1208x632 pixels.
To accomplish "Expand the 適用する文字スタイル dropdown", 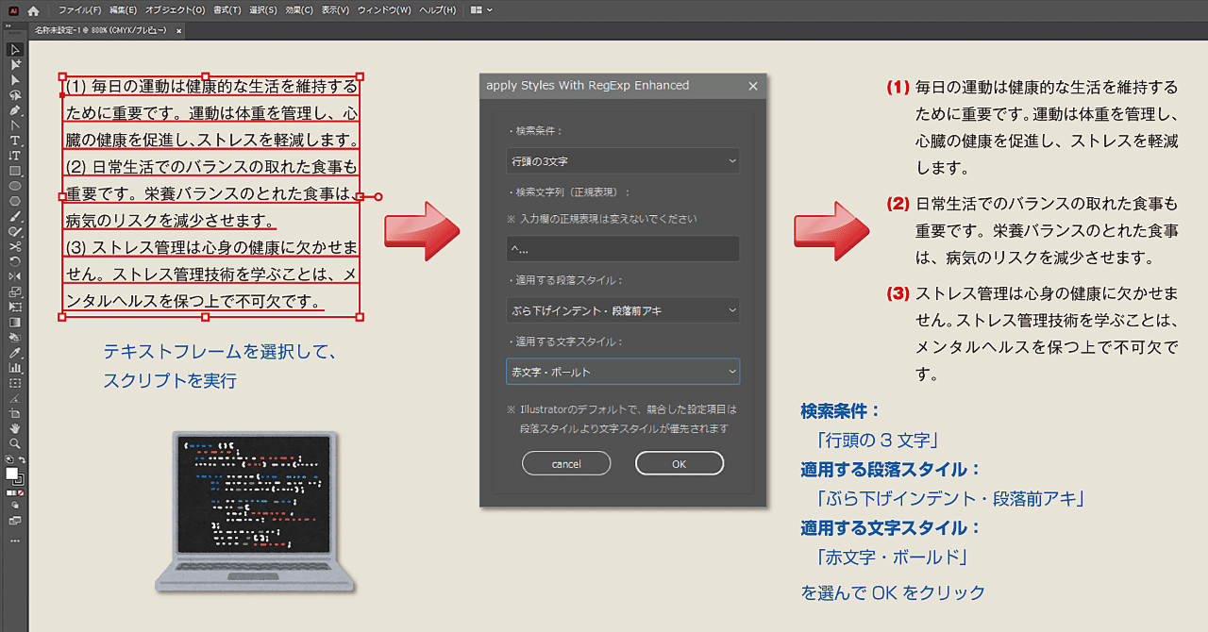I will [623, 372].
